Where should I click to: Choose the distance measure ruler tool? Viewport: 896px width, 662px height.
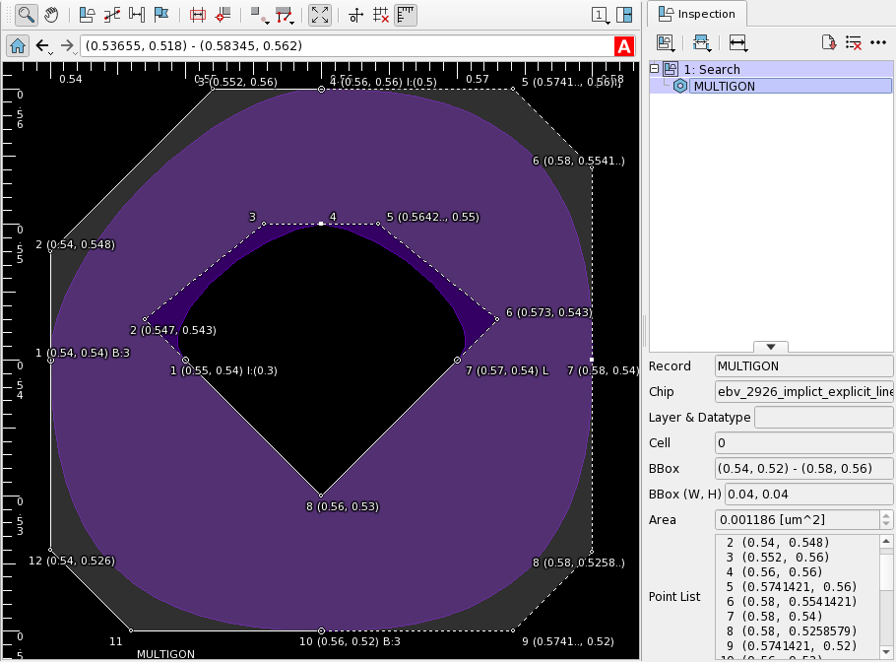[137, 15]
